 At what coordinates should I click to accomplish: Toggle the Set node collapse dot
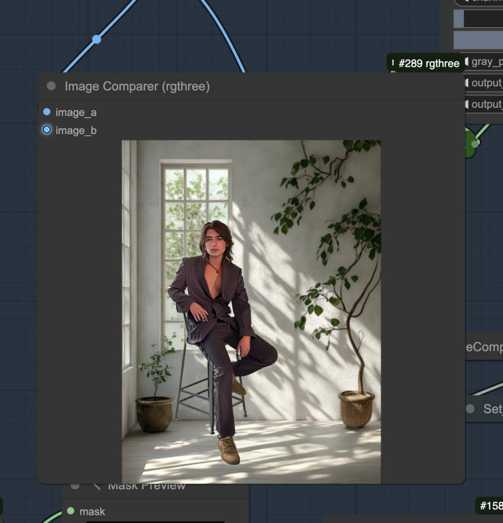pyautogui.click(x=470, y=409)
